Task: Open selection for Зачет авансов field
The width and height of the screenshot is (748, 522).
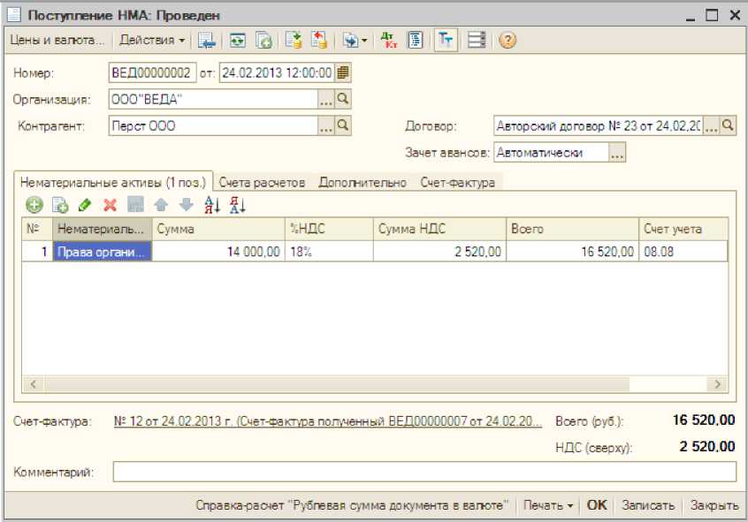Action: [x=617, y=153]
